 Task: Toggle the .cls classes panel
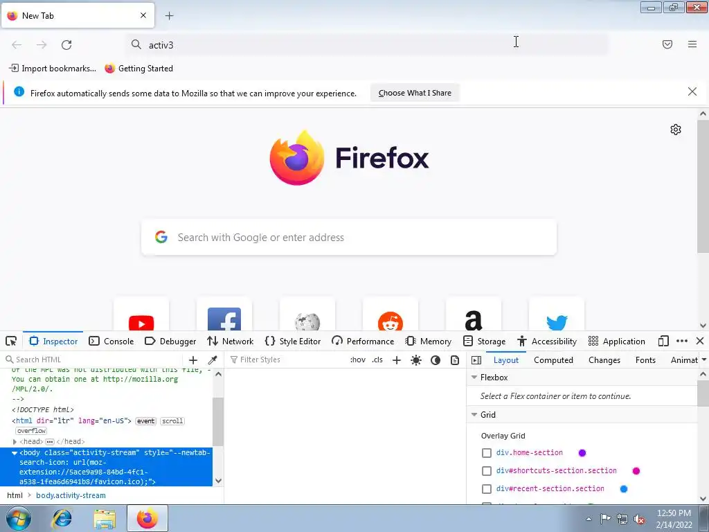point(377,360)
